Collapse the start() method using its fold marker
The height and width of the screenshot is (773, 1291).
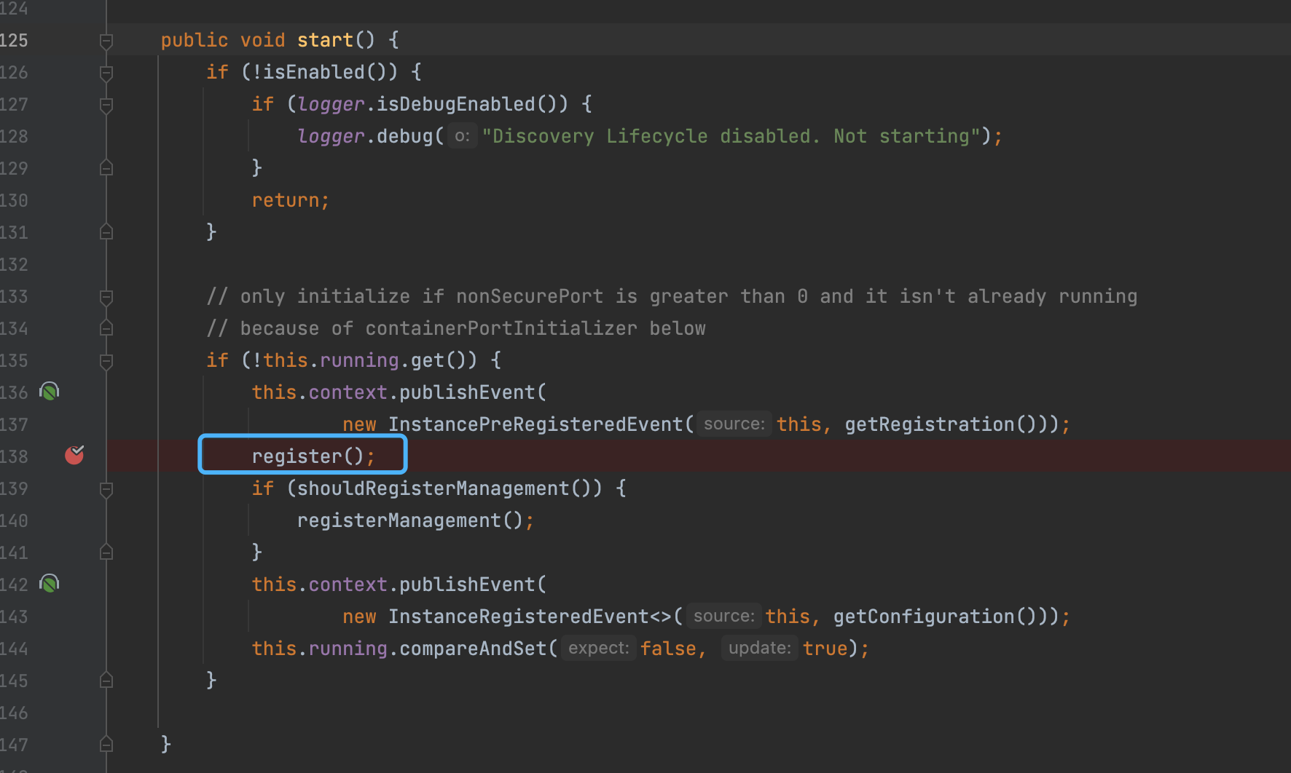click(106, 41)
